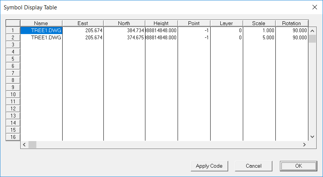Click the TREE1.DWG name cell in row 2
The width and height of the screenshot is (323, 177).
click(41, 37)
